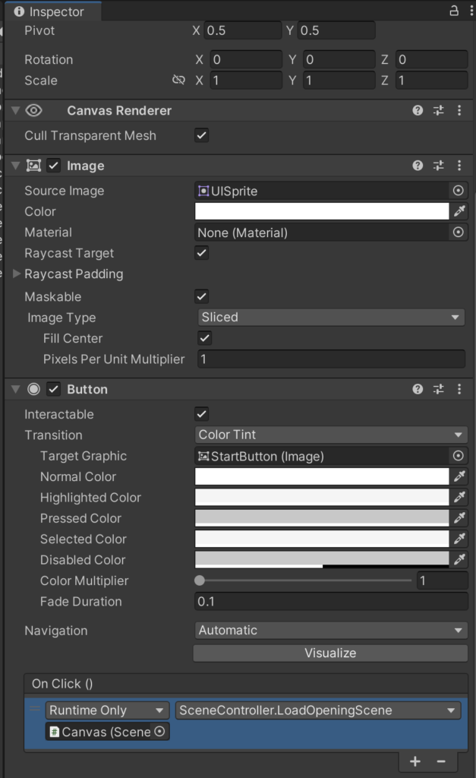Viewport: 476px width, 778px height.
Task: Toggle constrained proportions link for Scale
Action: click(179, 81)
